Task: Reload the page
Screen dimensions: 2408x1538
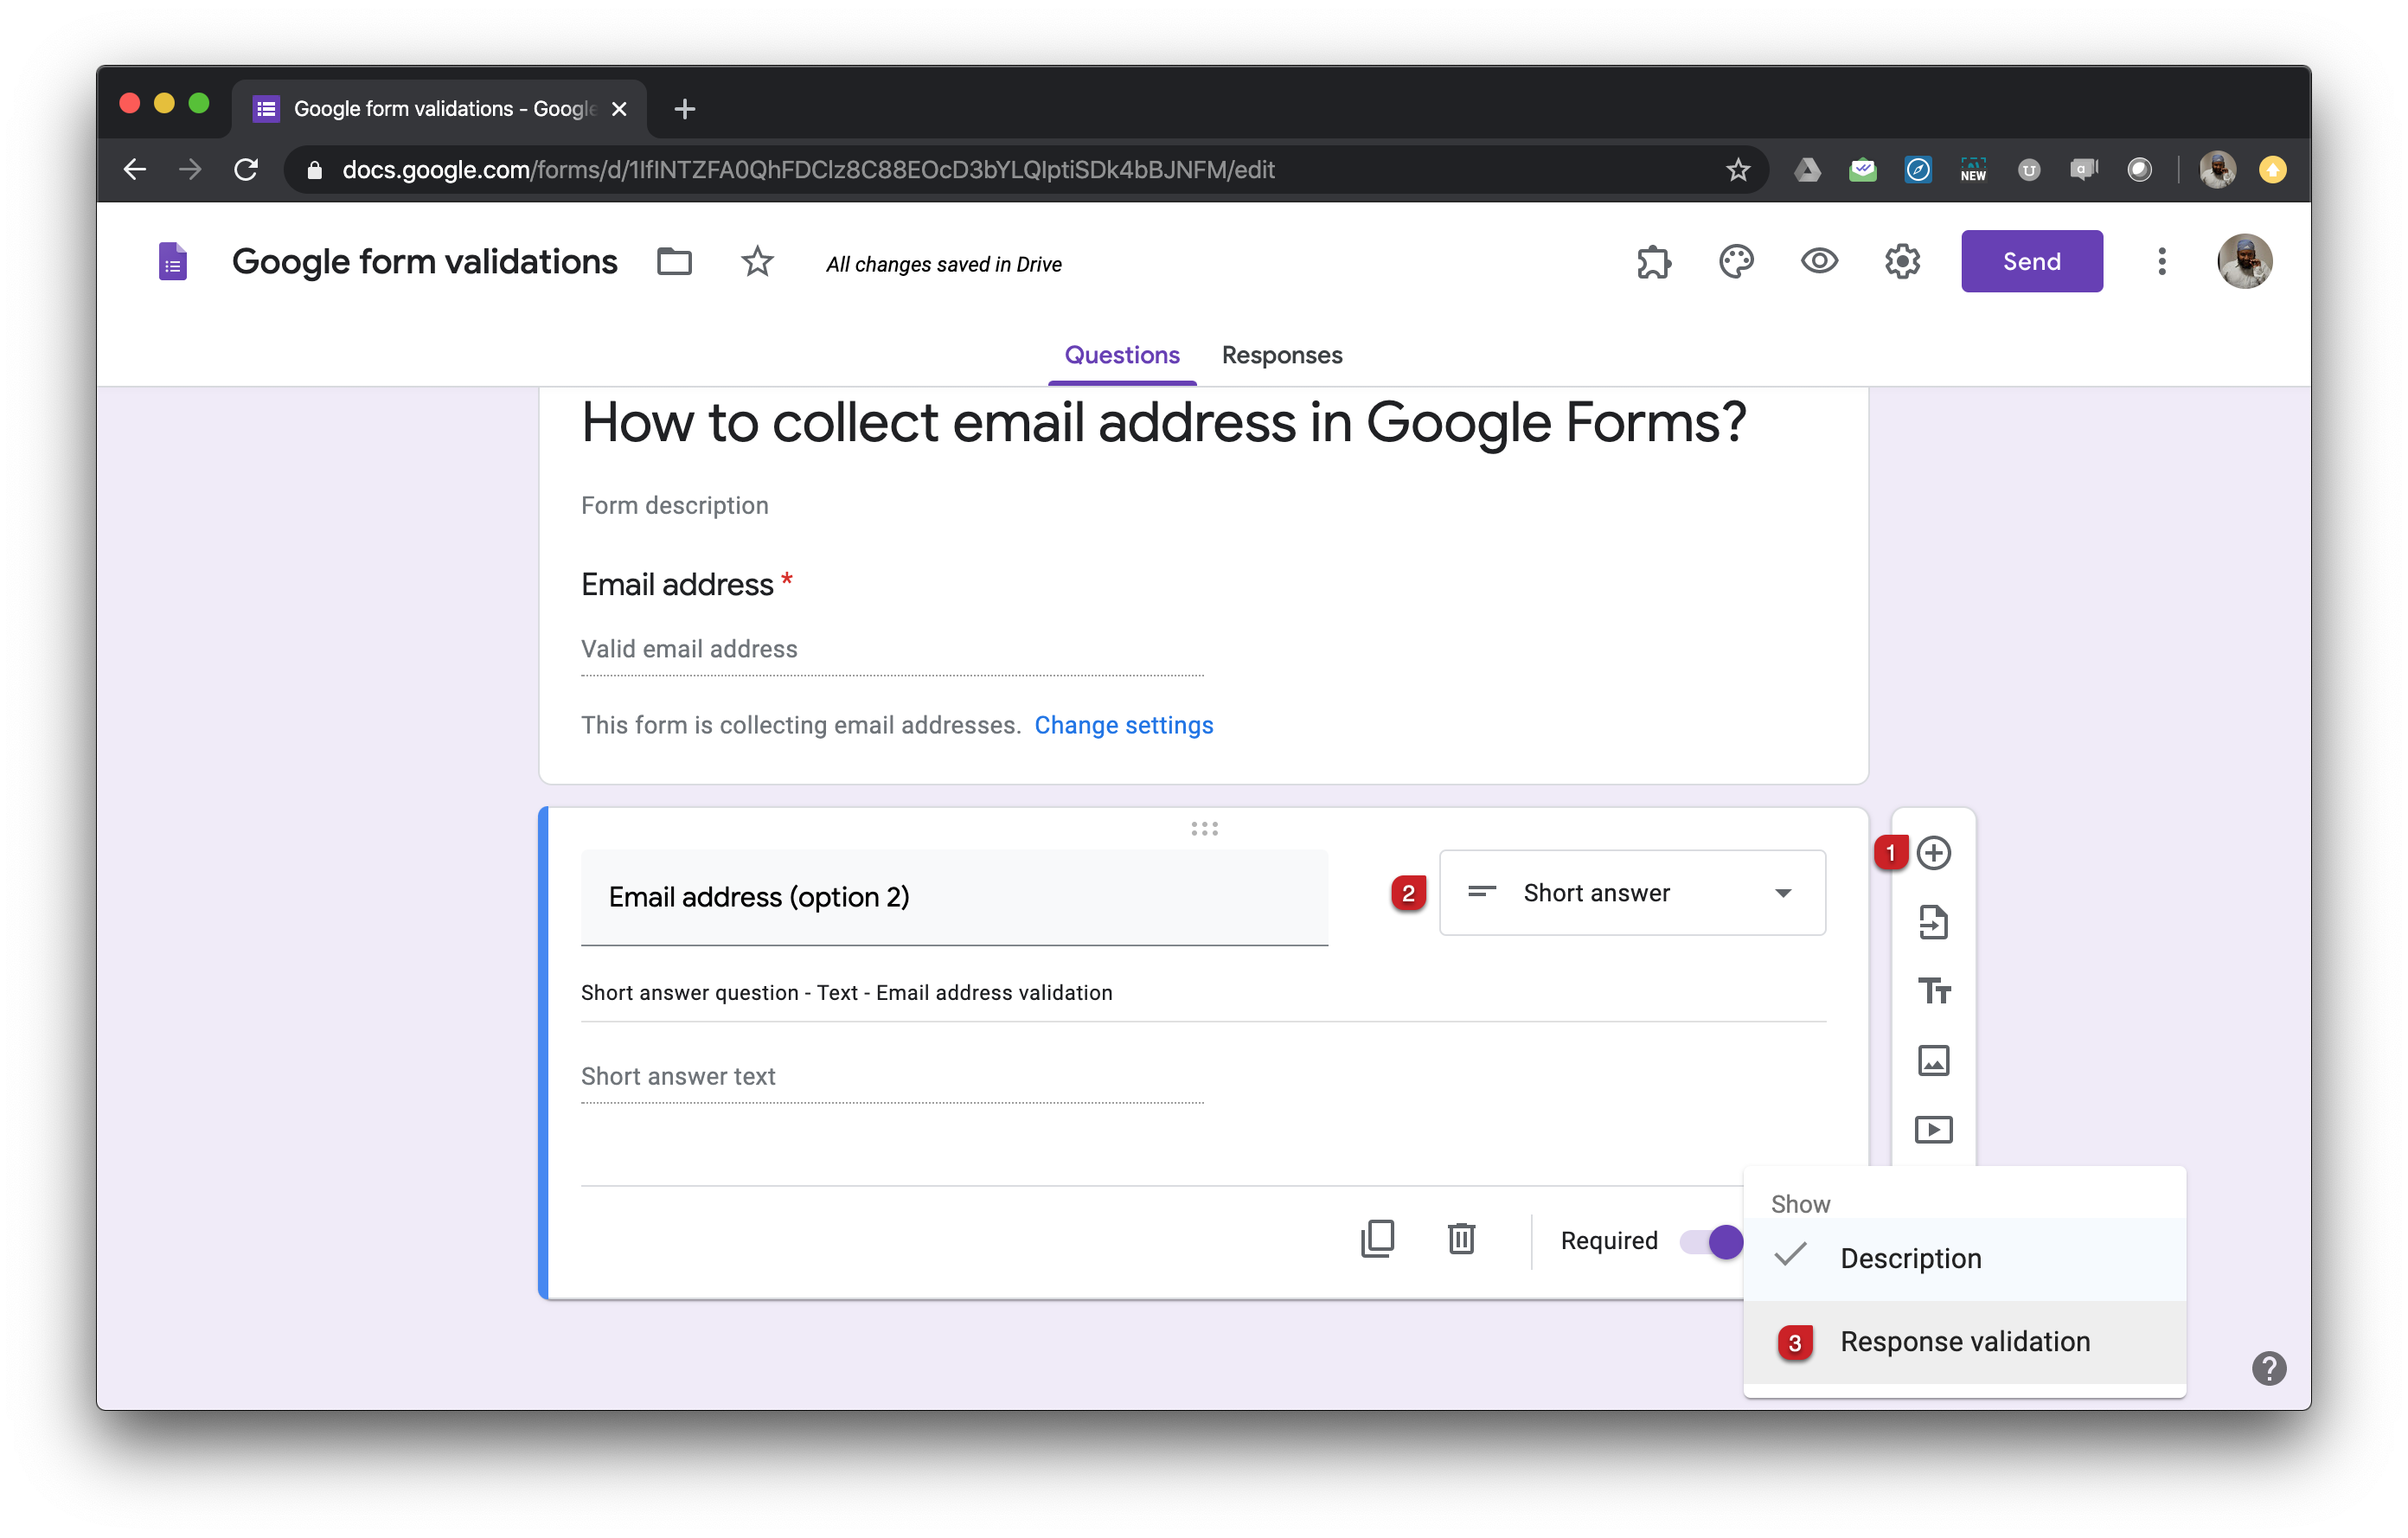Action: click(246, 169)
